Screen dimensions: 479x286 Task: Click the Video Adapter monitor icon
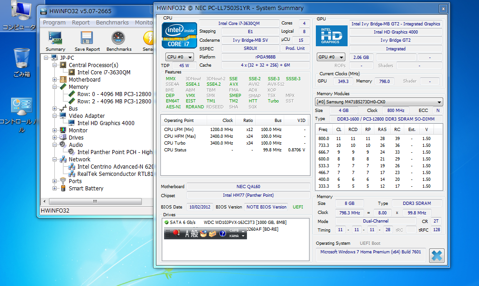[63, 116]
